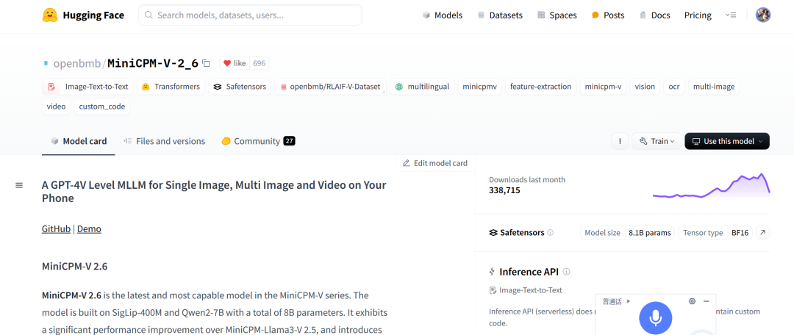Image resolution: width=794 pixels, height=335 pixels.
Task: Click the Hugging Face logo
Action: click(x=50, y=15)
